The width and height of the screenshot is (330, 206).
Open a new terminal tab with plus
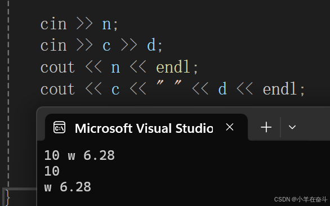[266, 127]
